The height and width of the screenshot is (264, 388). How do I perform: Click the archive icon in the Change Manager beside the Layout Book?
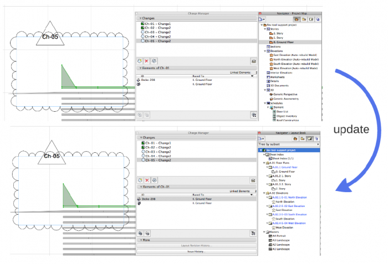253,180
